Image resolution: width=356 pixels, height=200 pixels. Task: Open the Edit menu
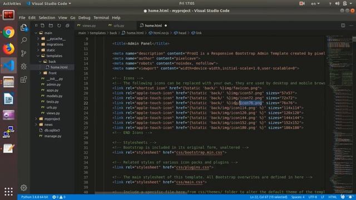[x=32, y=18]
